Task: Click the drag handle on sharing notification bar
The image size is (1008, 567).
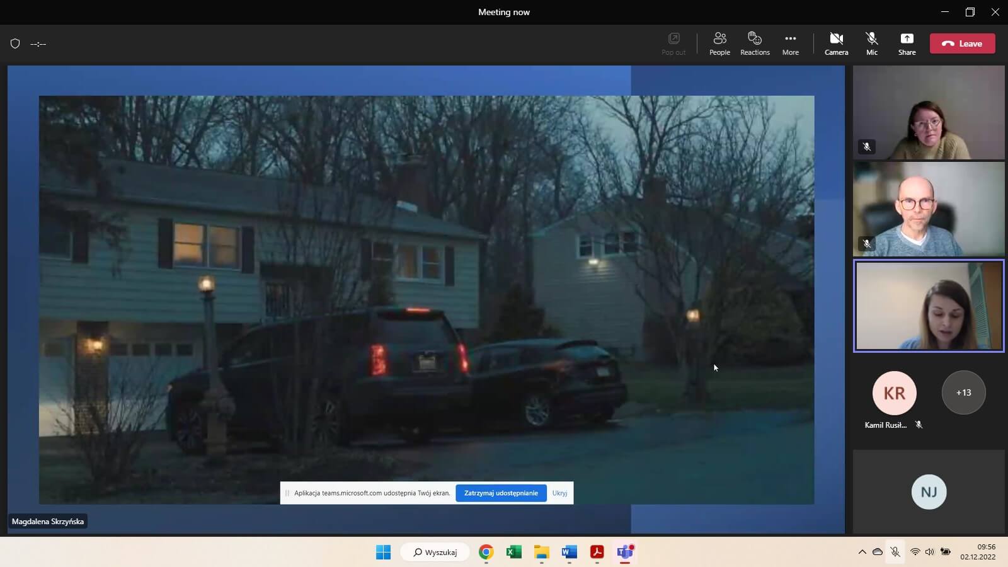Action: pos(287,493)
